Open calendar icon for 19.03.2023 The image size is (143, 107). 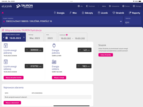6,38
